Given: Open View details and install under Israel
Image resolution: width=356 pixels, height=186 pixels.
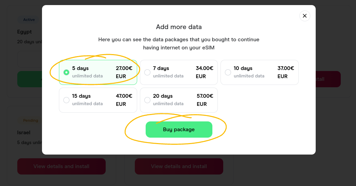Looking at the screenshot, I should [x=61, y=166].
